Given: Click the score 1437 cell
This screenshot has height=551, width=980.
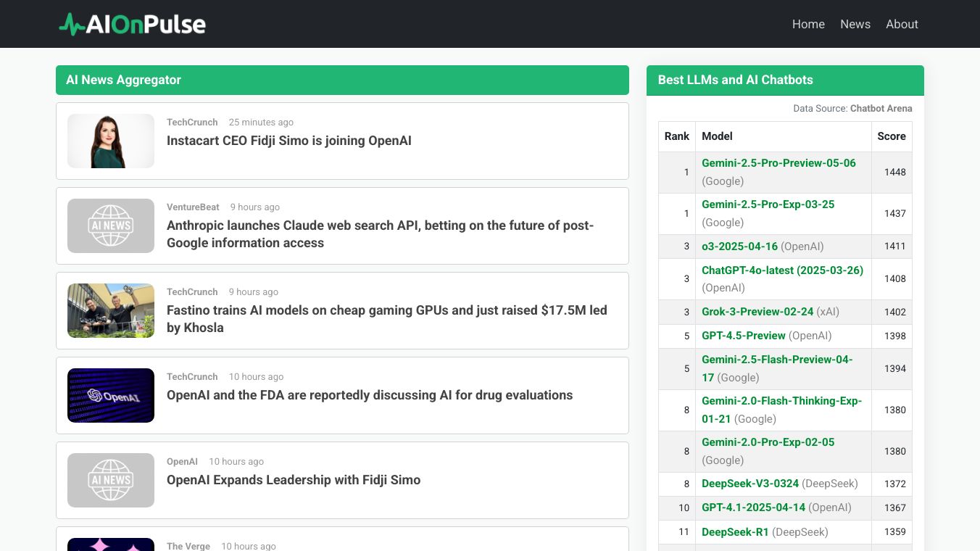Looking at the screenshot, I should tap(892, 214).
